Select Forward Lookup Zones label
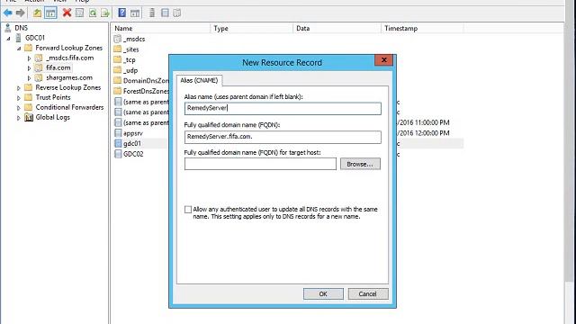This screenshot has height=324, width=576. click(69, 48)
